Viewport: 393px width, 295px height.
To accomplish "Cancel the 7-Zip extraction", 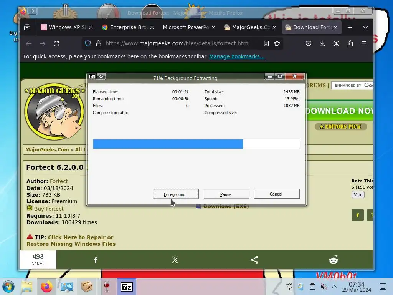I will 277,194.
